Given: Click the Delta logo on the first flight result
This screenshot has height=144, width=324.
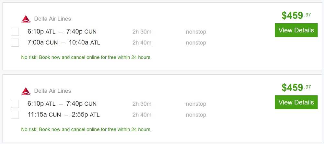Looking at the screenshot, I should [26, 19].
